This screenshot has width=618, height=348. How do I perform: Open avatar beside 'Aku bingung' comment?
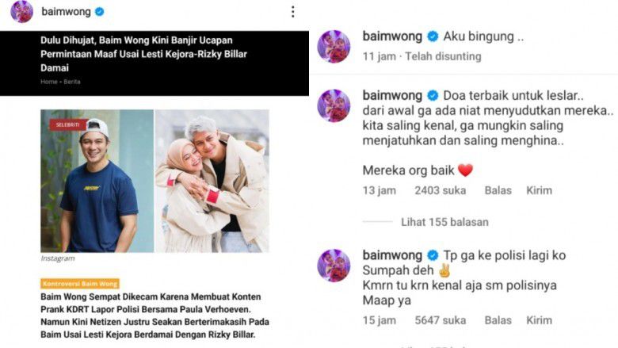tap(334, 47)
